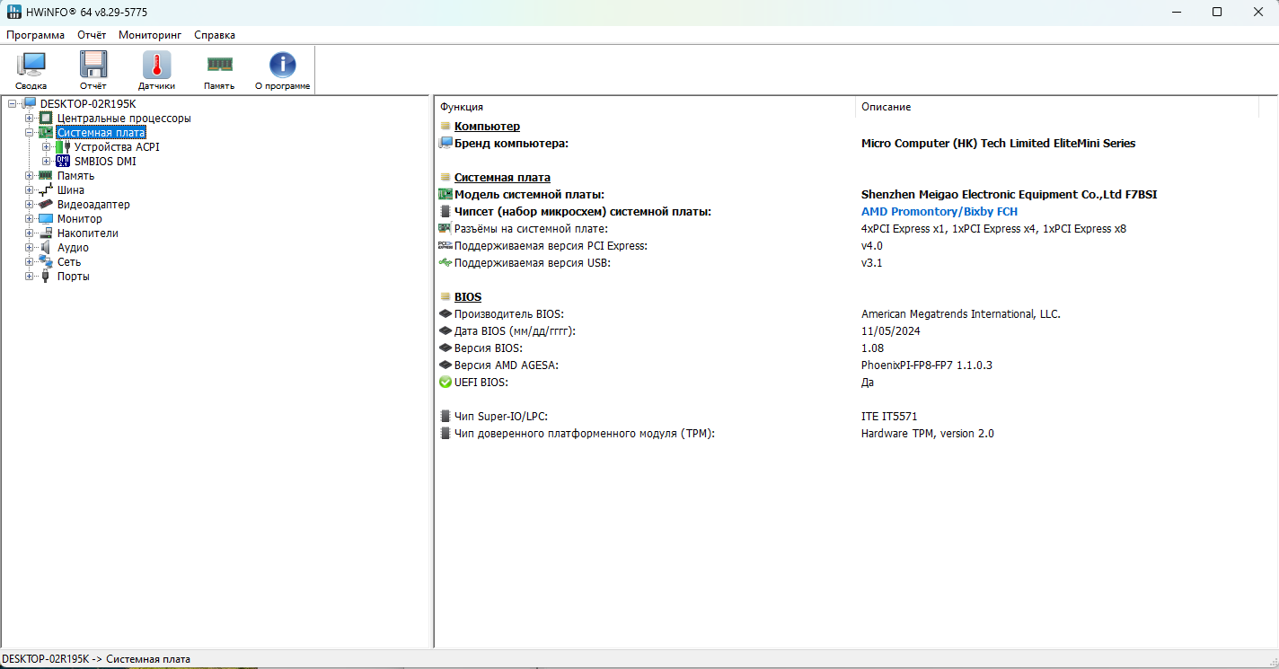Image resolution: width=1279 pixels, height=669 pixels.
Task: Expand the Устройства ACPI node
Action: click(47, 147)
